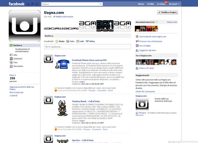198x143 pixels.
Task: Open messages icon in top bar
Action: [x=32, y=4]
